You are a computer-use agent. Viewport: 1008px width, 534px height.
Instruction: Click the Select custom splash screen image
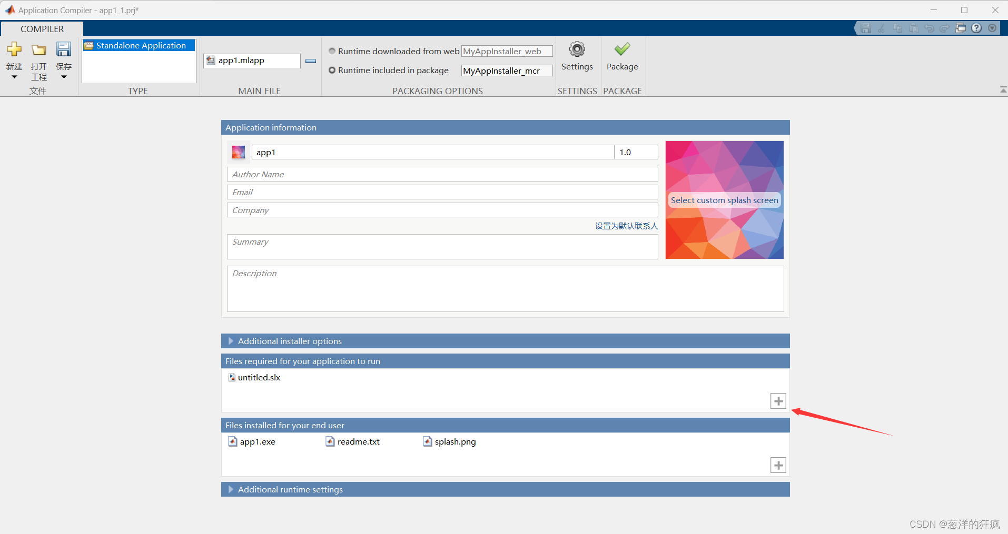[724, 200]
